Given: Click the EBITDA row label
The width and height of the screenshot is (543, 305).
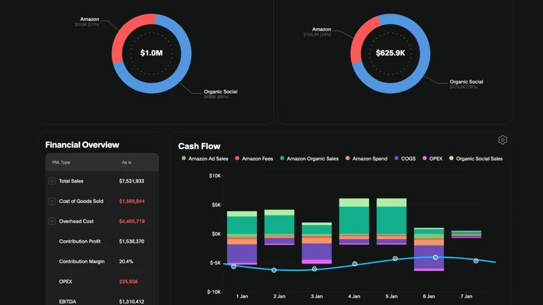Looking at the screenshot, I should (x=67, y=302).
